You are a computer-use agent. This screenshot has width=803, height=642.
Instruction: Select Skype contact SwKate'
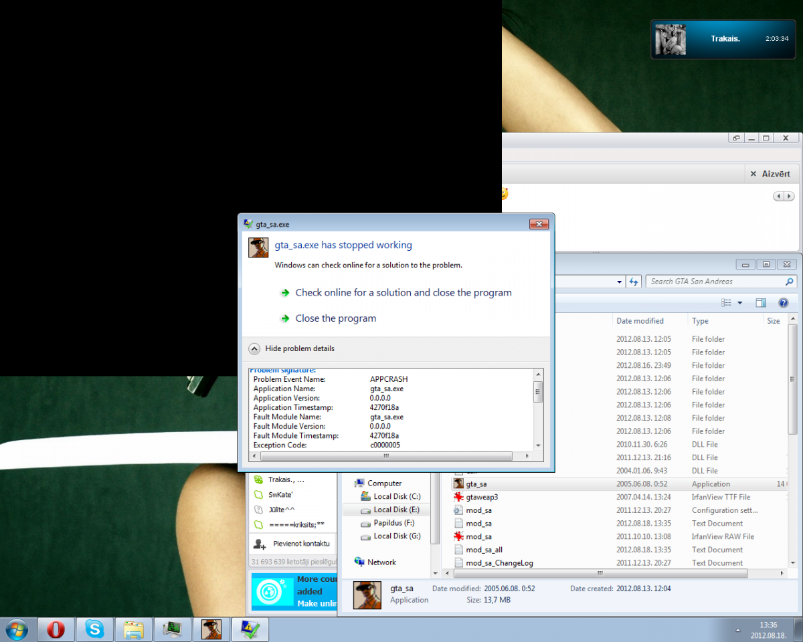(x=282, y=495)
